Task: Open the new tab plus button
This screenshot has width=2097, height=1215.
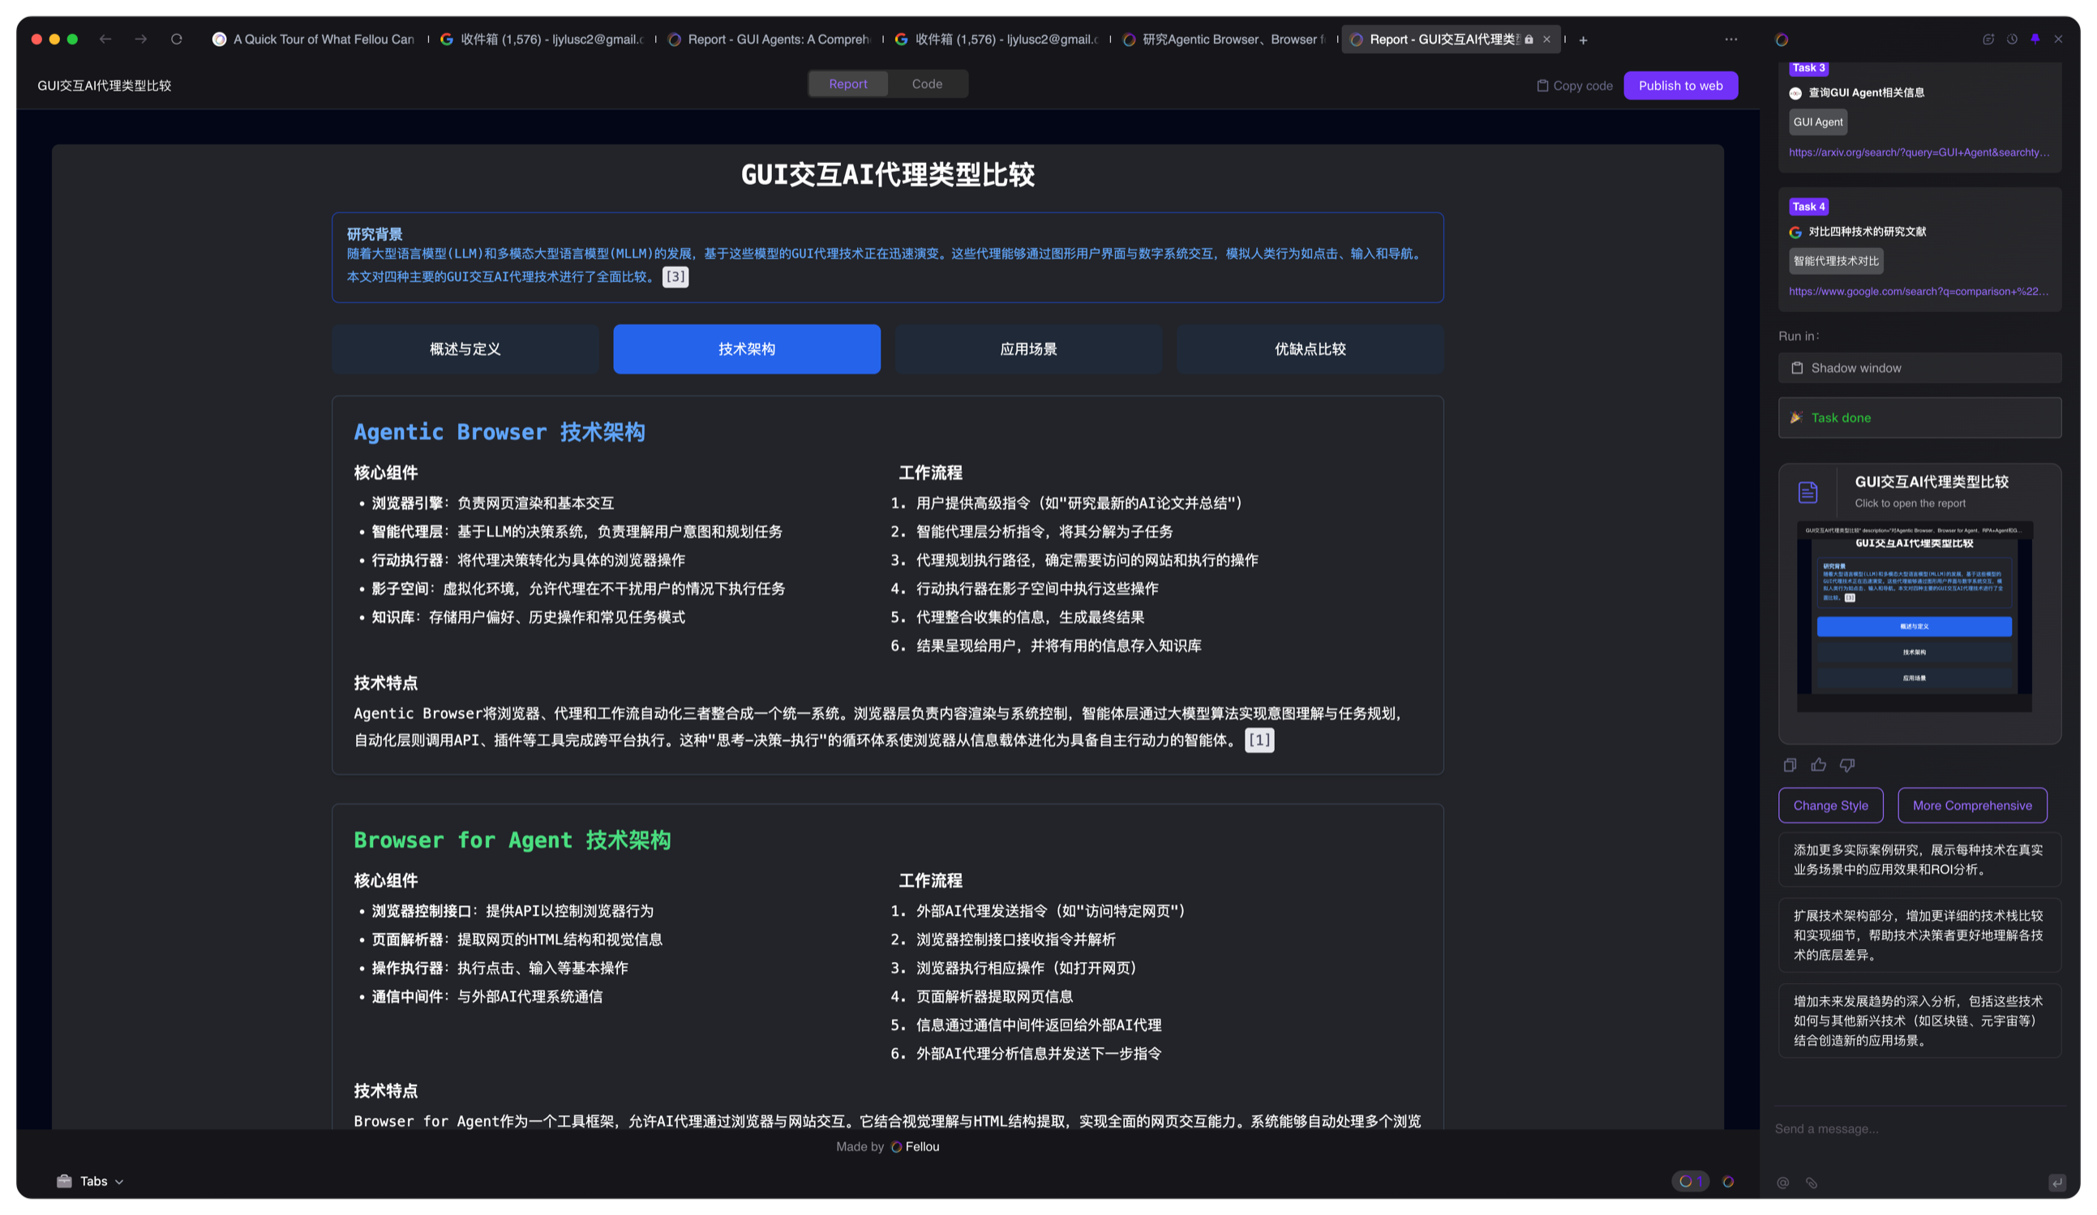Action: [1583, 40]
